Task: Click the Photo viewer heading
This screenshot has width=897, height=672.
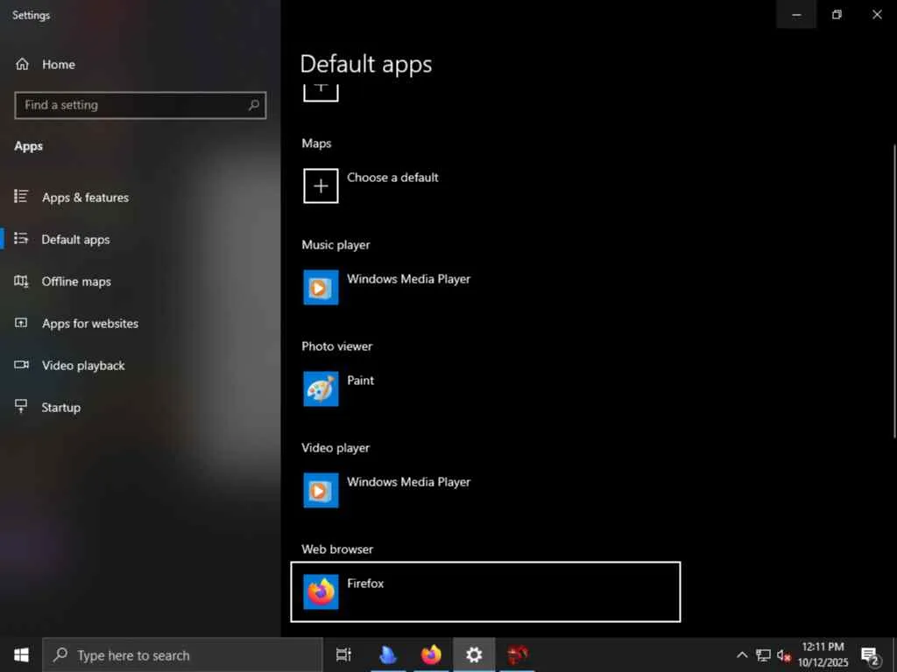Action: pos(337,346)
